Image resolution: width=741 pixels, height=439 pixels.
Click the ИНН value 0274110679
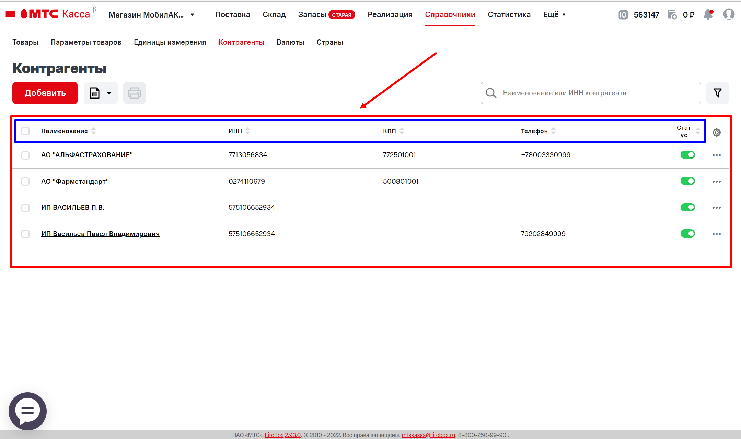tap(247, 181)
